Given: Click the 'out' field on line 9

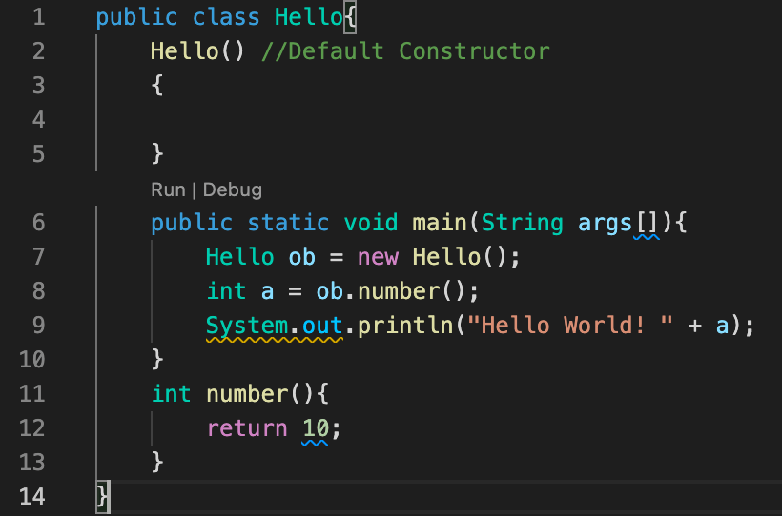Looking at the screenshot, I should (x=322, y=326).
